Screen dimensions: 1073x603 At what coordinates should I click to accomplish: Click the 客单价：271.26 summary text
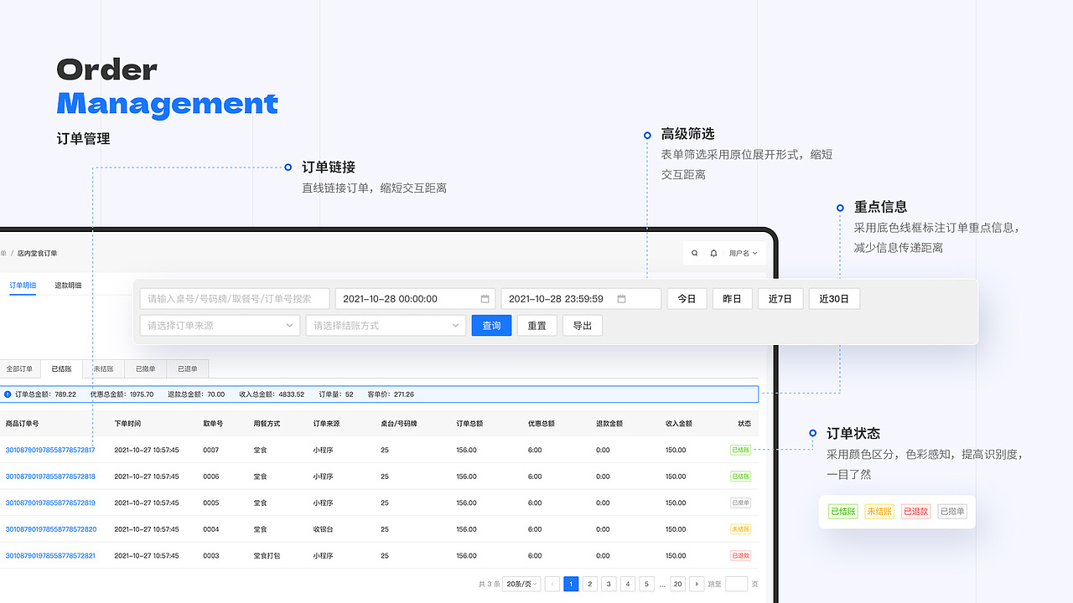(x=391, y=394)
